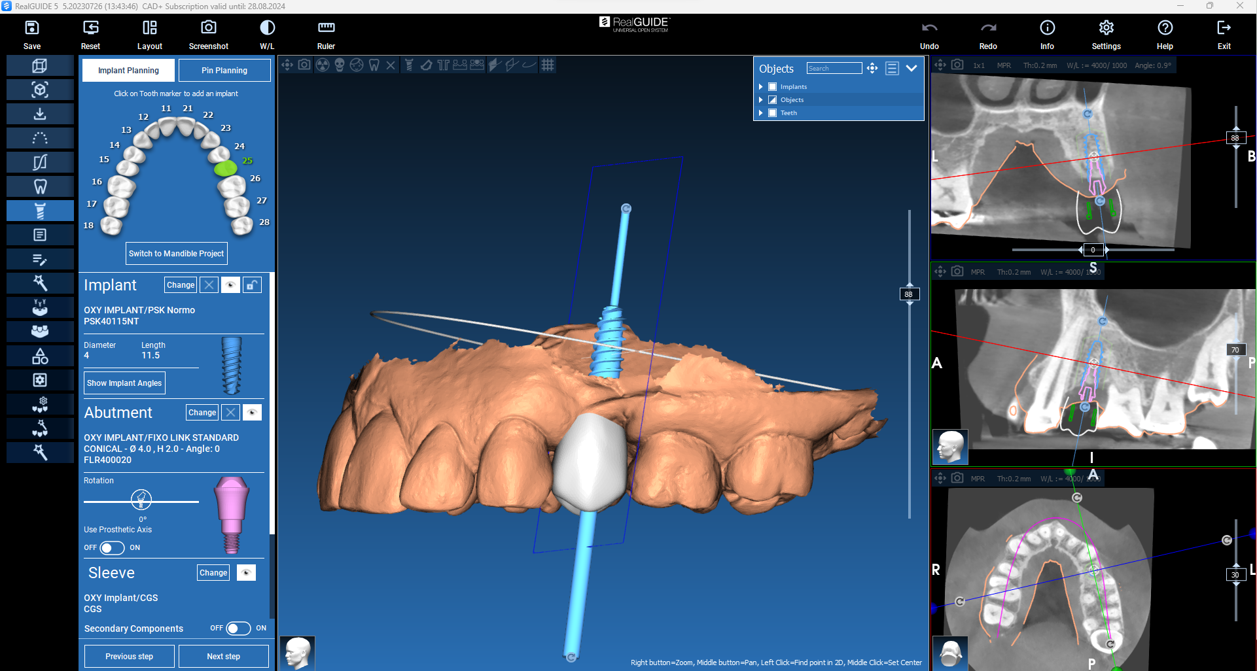Remove the abutment with X button
This screenshot has height=671, width=1257.
click(230, 413)
